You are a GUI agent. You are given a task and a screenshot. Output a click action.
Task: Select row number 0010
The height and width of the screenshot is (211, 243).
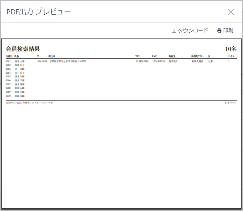click(x=8, y=96)
